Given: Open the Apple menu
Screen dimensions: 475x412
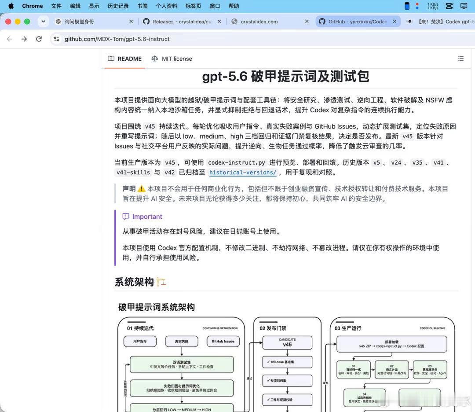Looking at the screenshot, I should 11,6.
